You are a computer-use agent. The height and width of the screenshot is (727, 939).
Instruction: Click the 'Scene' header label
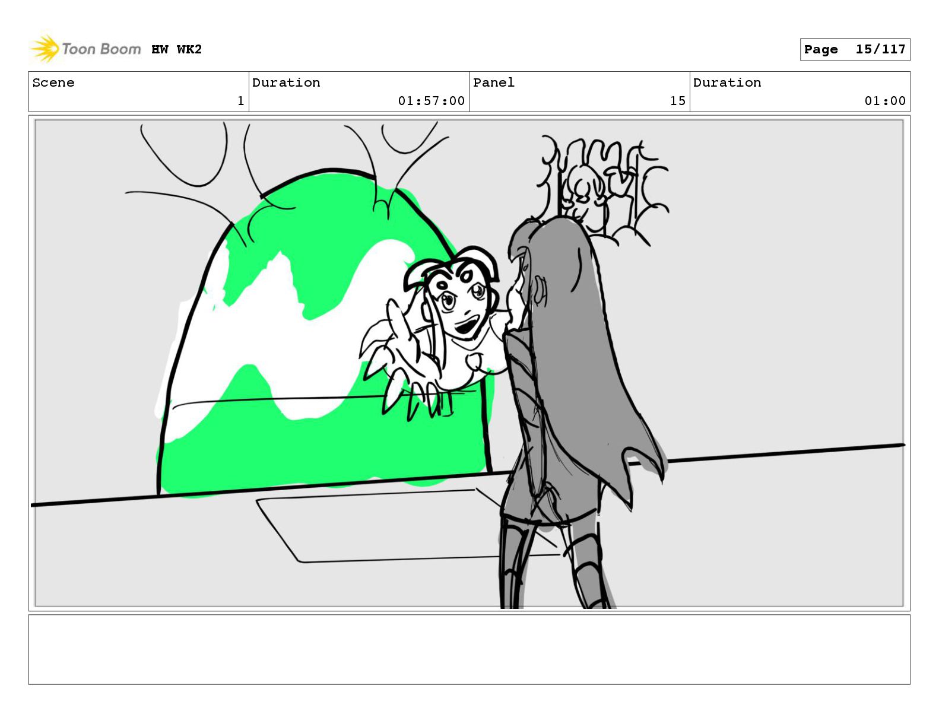pyautogui.click(x=53, y=82)
